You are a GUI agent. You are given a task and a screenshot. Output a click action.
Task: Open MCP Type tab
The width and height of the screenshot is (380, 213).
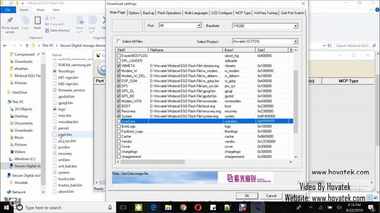point(243,13)
